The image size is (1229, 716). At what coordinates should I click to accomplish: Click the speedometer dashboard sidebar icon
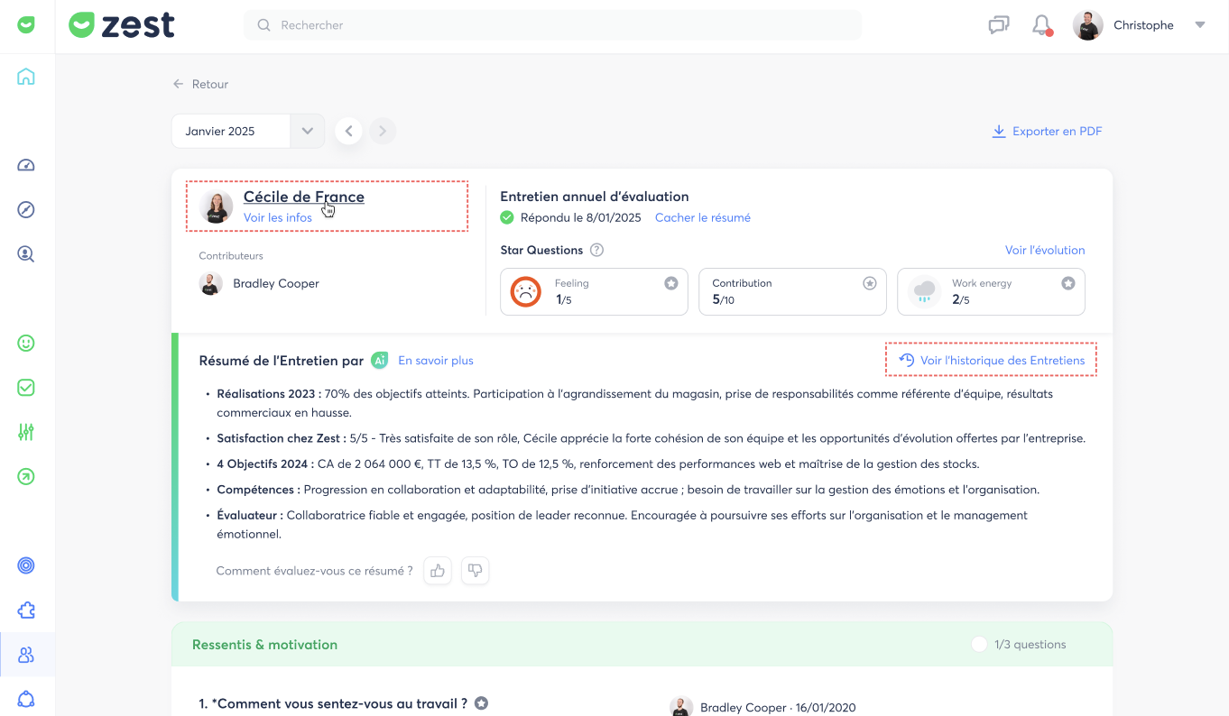click(x=26, y=165)
